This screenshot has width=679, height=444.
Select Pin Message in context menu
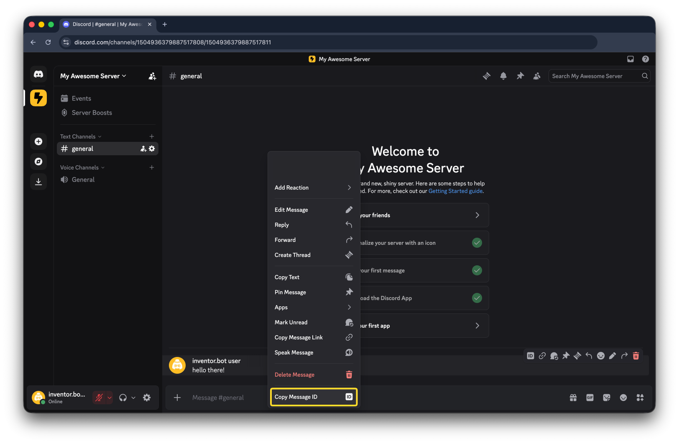click(314, 292)
